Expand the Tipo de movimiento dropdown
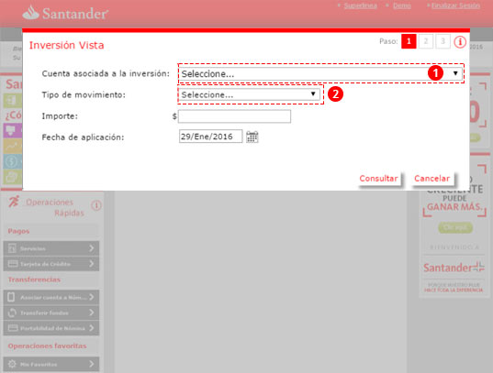The height and width of the screenshot is (373, 493). coord(250,94)
